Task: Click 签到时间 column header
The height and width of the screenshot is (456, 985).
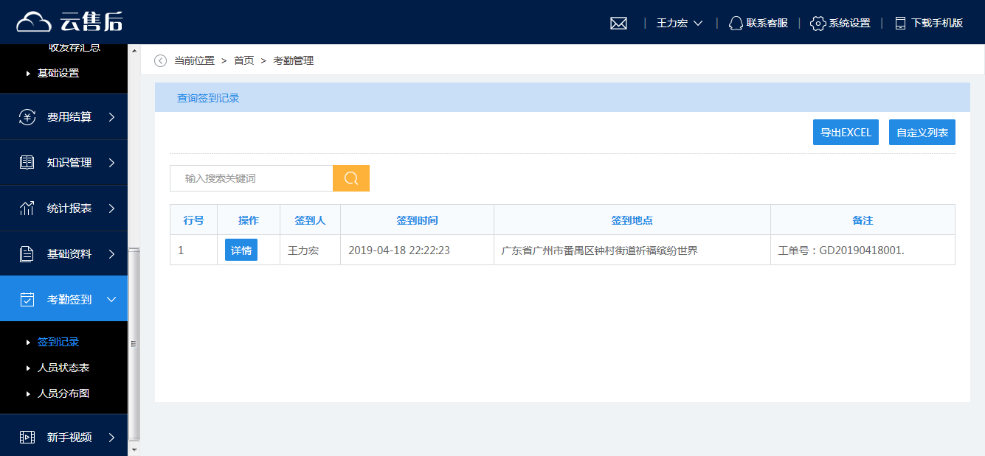Action: (417, 220)
